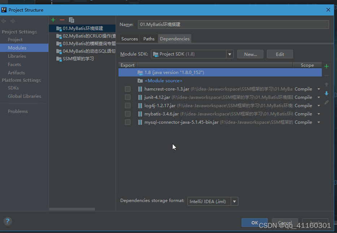Open help with the question mark icon
The image size is (337, 233).
point(8,221)
